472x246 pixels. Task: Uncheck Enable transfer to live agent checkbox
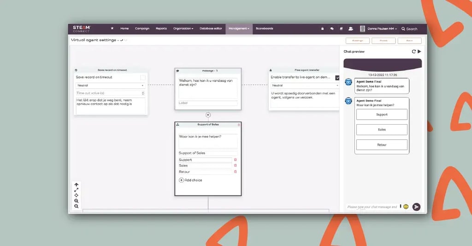click(337, 78)
